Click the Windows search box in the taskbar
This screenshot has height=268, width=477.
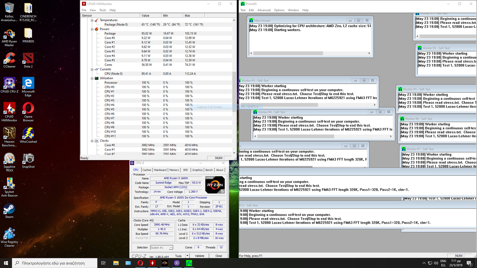[x=54, y=263]
